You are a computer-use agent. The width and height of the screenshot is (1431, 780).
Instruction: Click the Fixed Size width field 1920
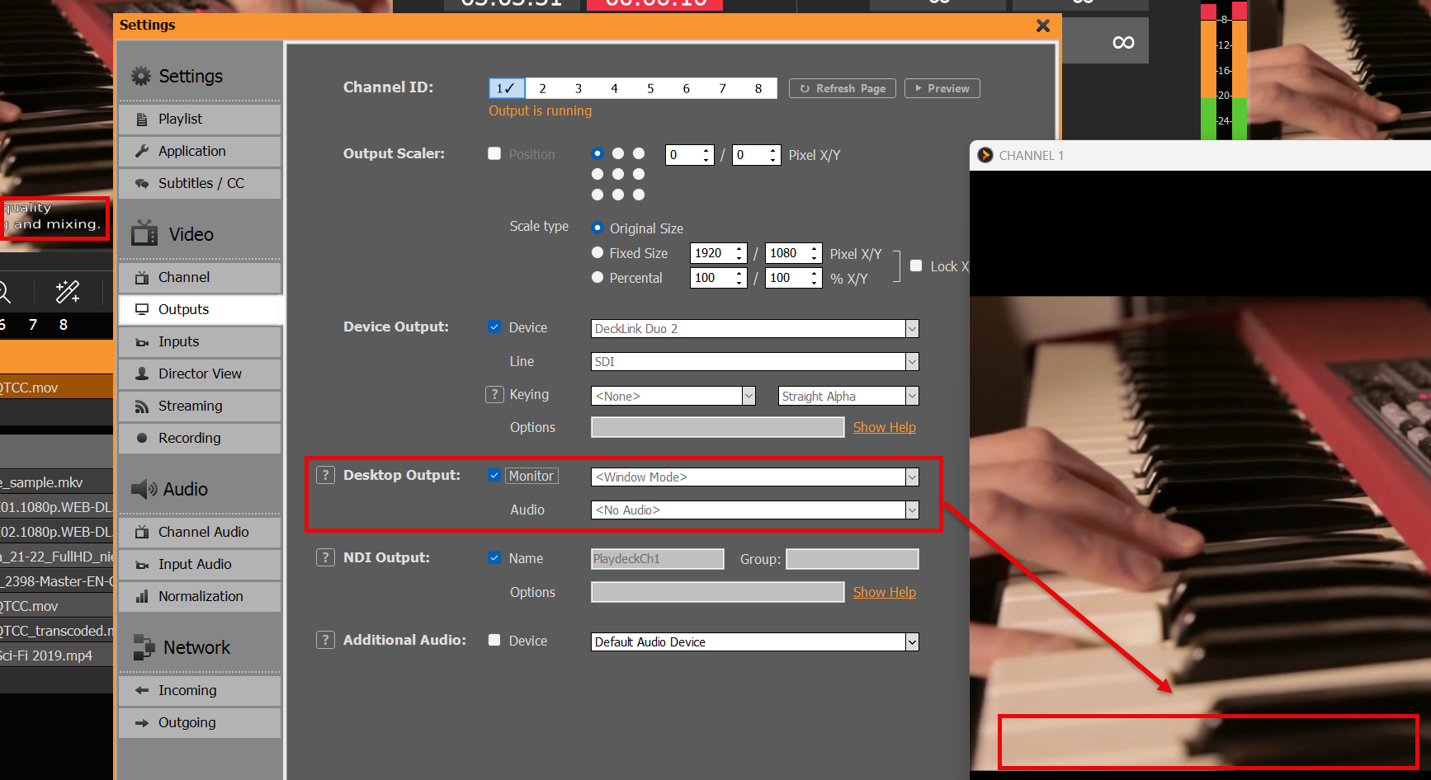pyautogui.click(x=712, y=253)
